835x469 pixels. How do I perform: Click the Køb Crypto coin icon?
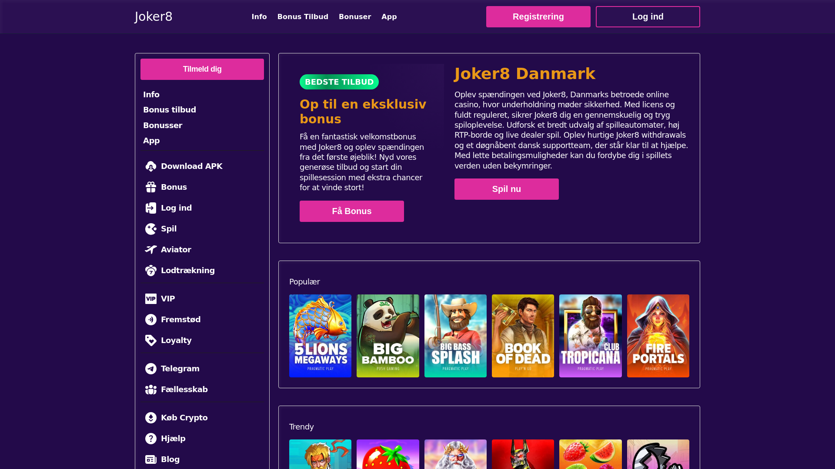click(151, 418)
